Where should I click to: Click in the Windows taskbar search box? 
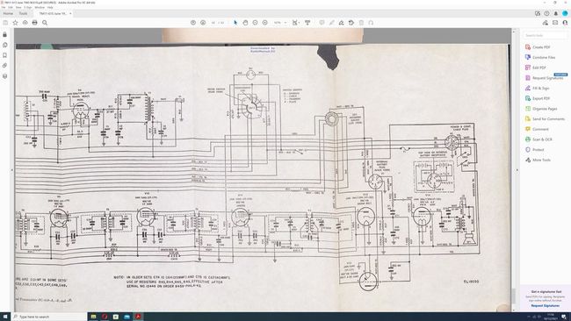coord(49,317)
